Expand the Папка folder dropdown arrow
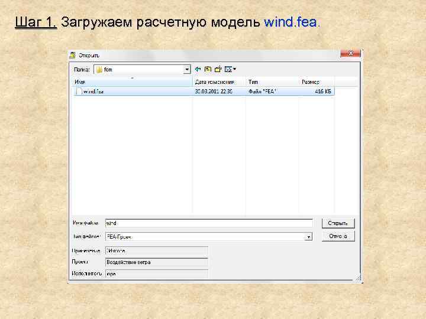Screen dimensions: 426x319 pos(187,70)
